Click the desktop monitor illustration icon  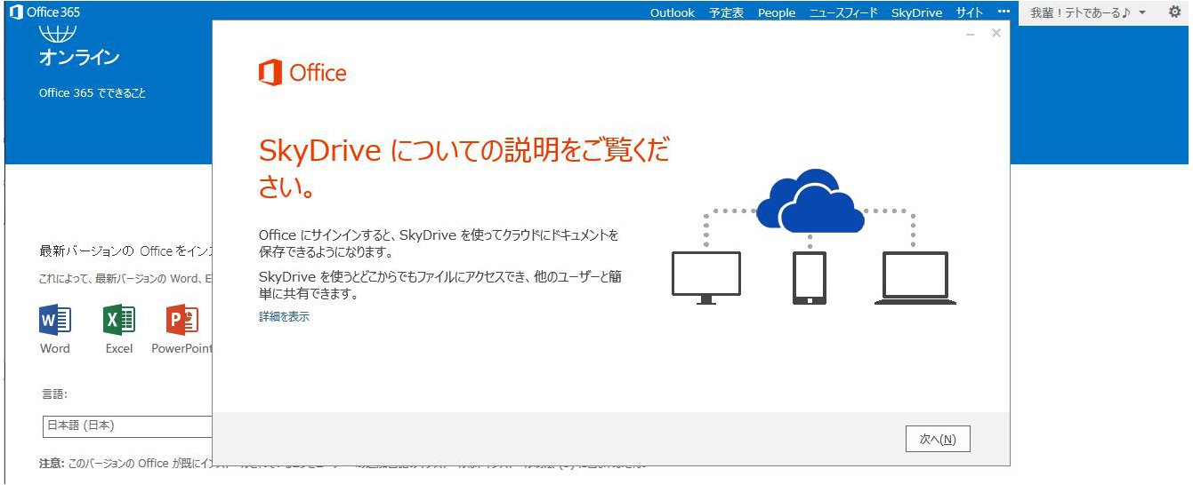point(706,278)
